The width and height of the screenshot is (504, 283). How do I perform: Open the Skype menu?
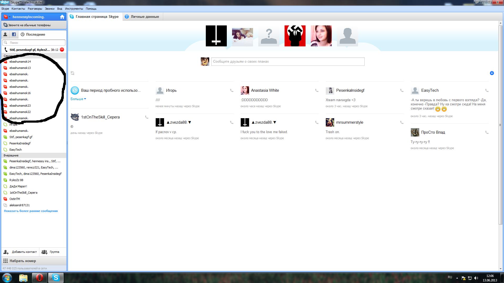(5, 9)
